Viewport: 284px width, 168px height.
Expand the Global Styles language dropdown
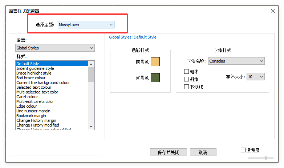click(x=55, y=48)
